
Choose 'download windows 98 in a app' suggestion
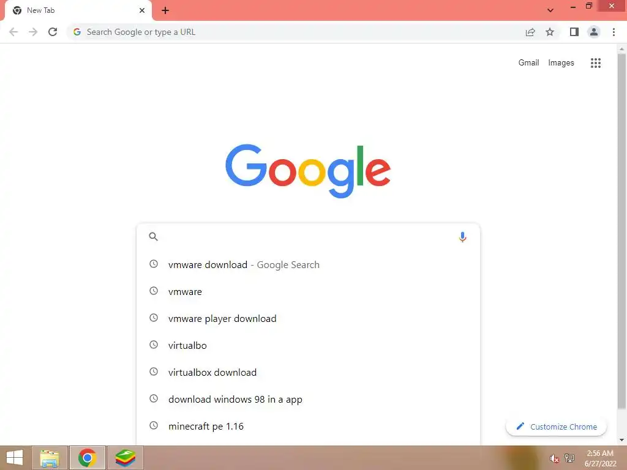pos(308,399)
